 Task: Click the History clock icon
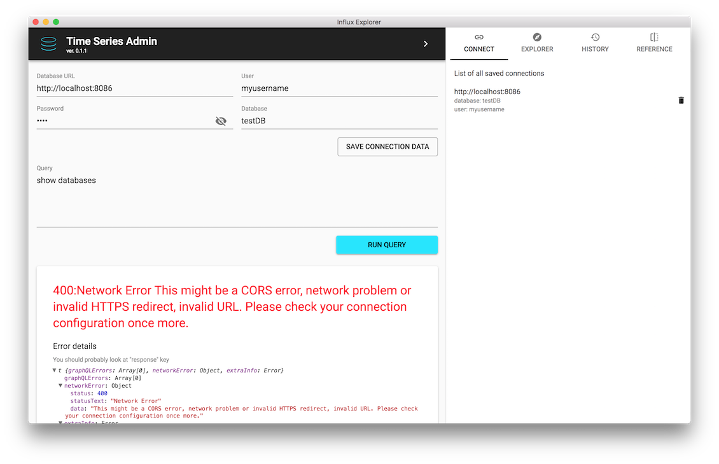click(595, 37)
